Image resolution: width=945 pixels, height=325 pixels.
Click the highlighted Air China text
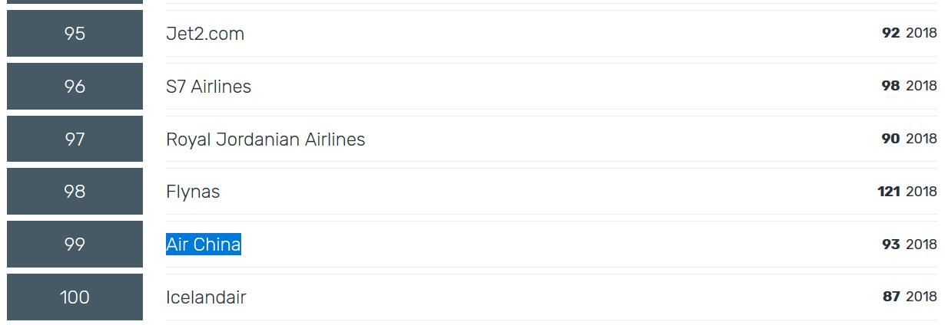tap(204, 245)
